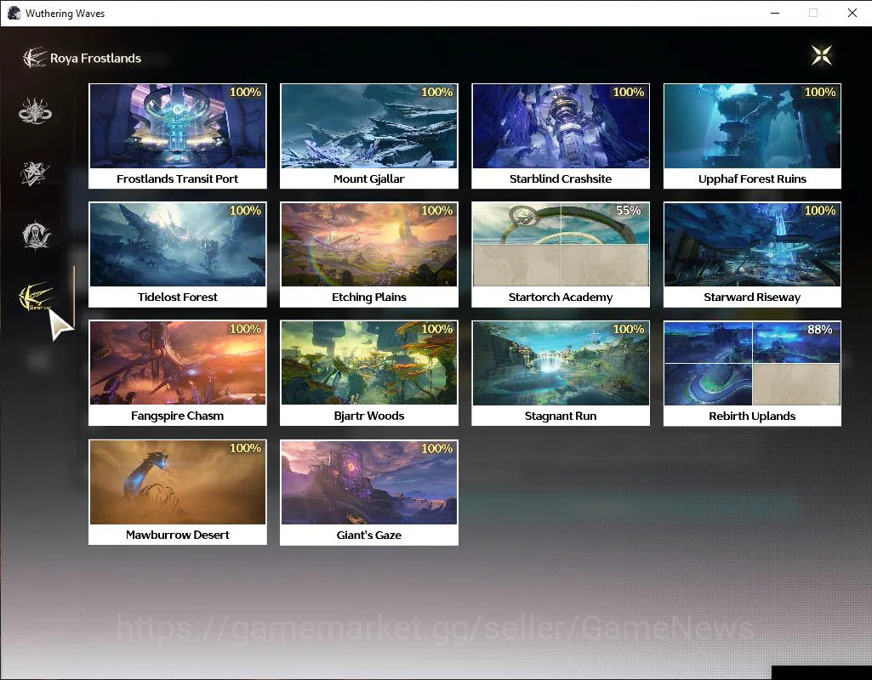Open the Startorch Academy 55% card
The image size is (872, 680).
[561, 254]
